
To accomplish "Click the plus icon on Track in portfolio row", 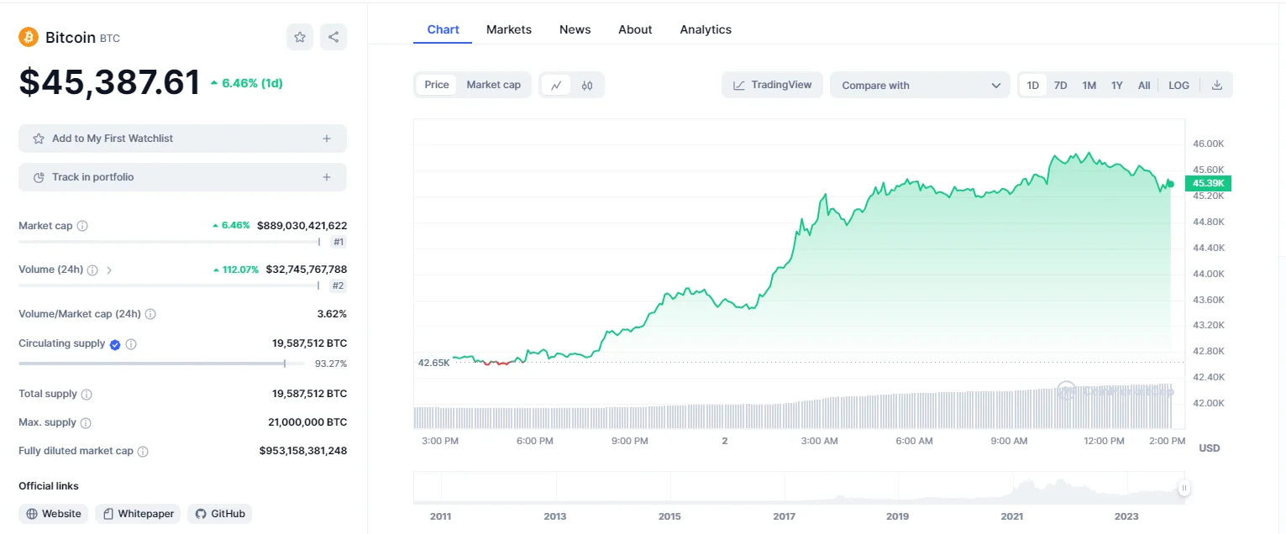I will pyautogui.click(x=327, y=177).
